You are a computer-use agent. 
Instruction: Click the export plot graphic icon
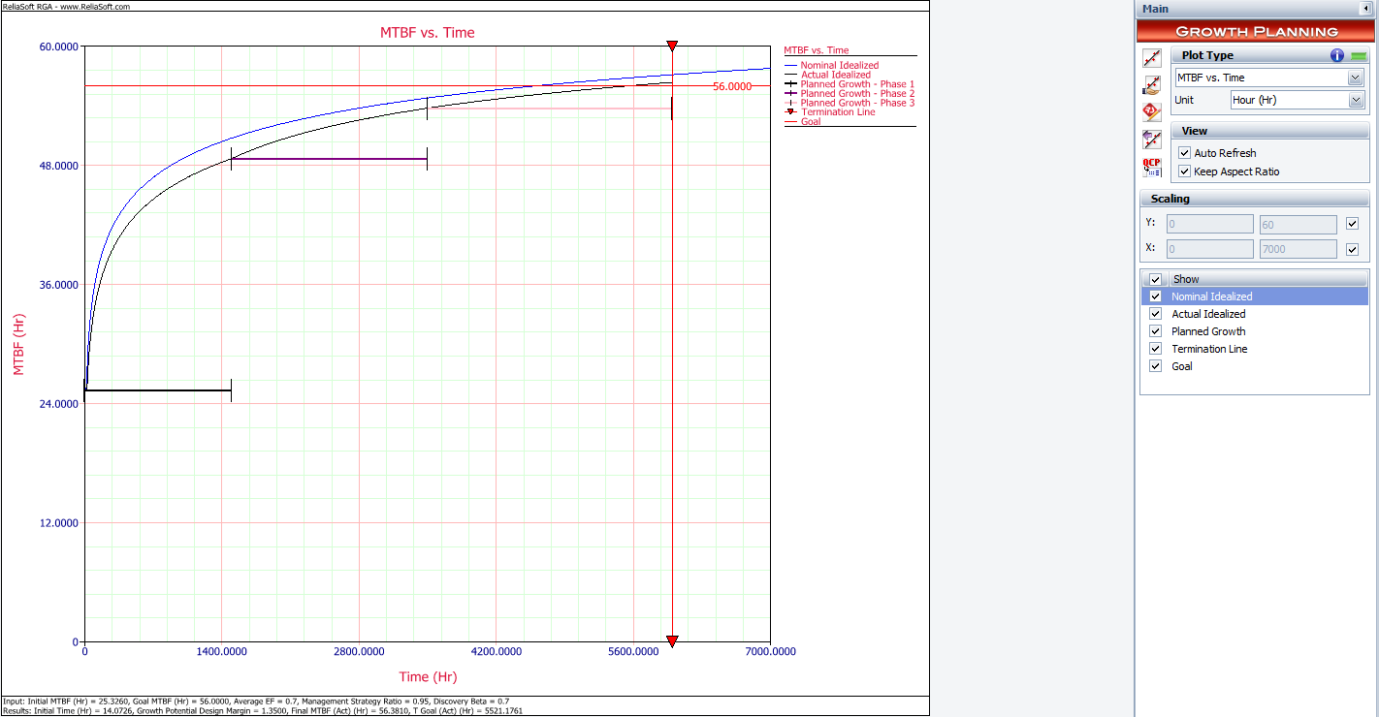pos(1152,140)
